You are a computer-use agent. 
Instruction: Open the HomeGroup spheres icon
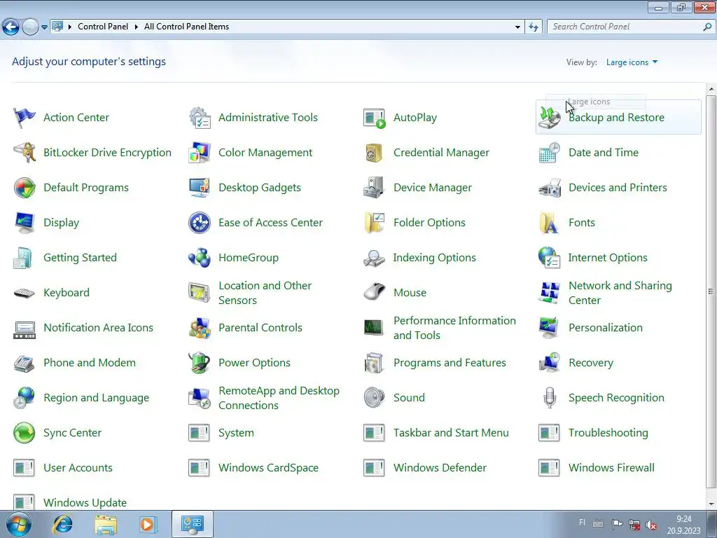(x=200, y=258)
